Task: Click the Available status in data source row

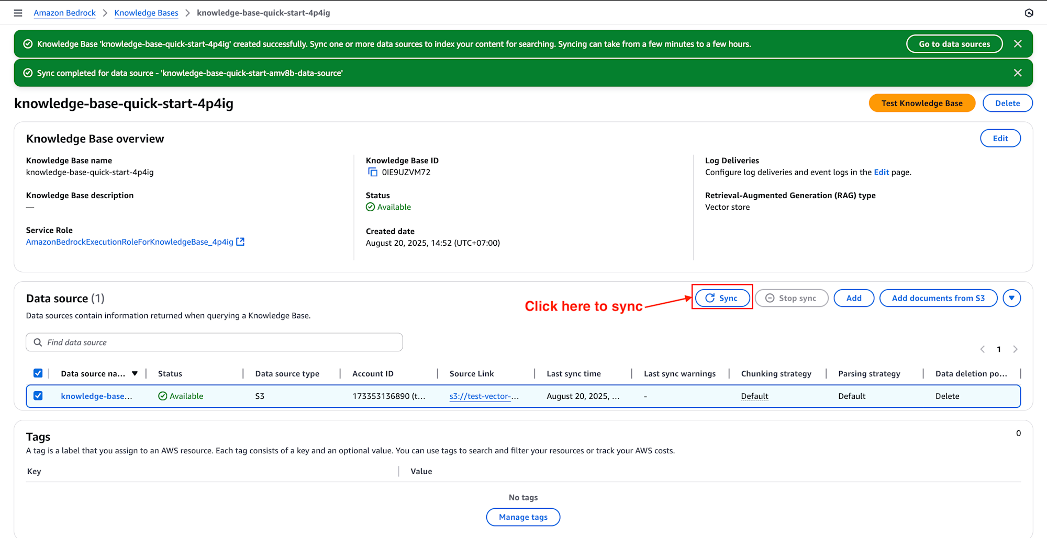Action: [181, 396]
